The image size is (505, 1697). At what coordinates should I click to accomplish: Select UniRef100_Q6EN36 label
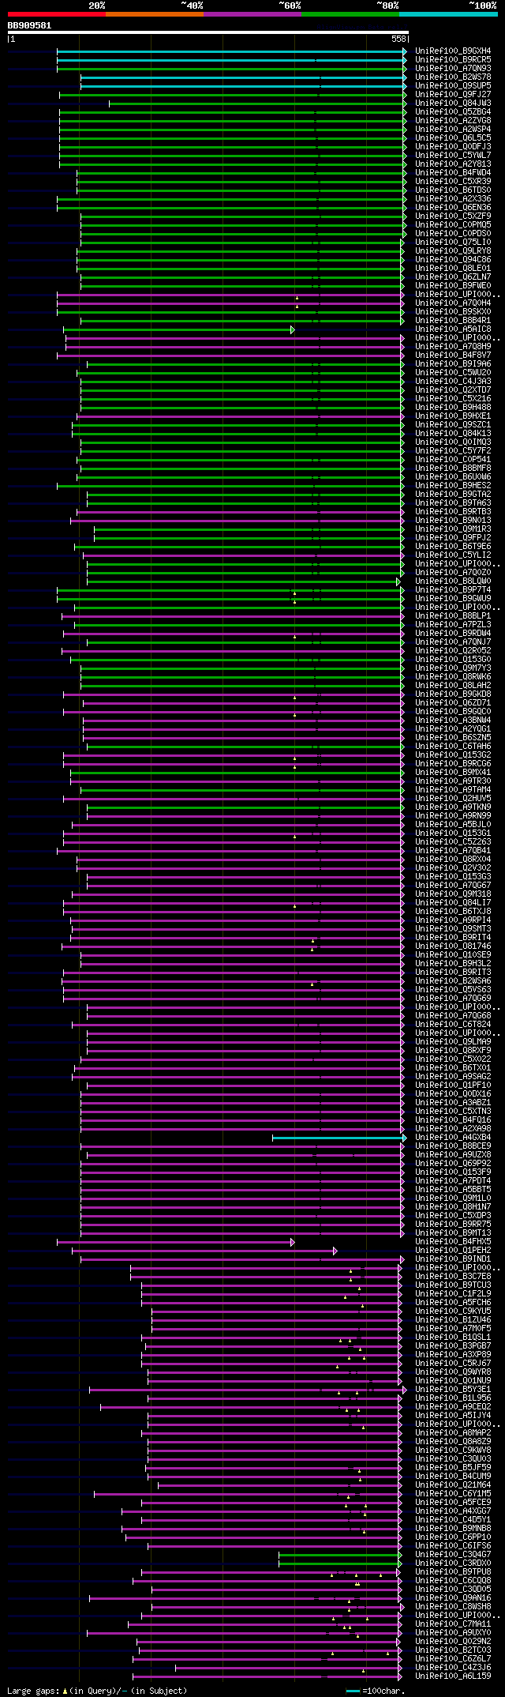tap(453, 208)
